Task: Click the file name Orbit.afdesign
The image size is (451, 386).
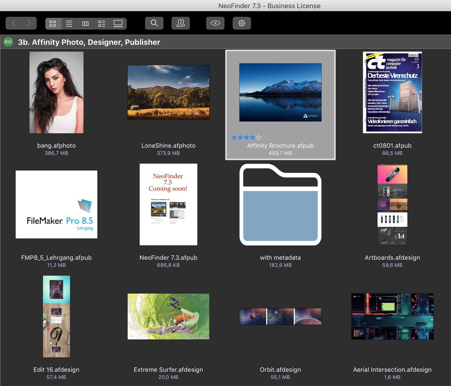Action: tap(280, 369)
